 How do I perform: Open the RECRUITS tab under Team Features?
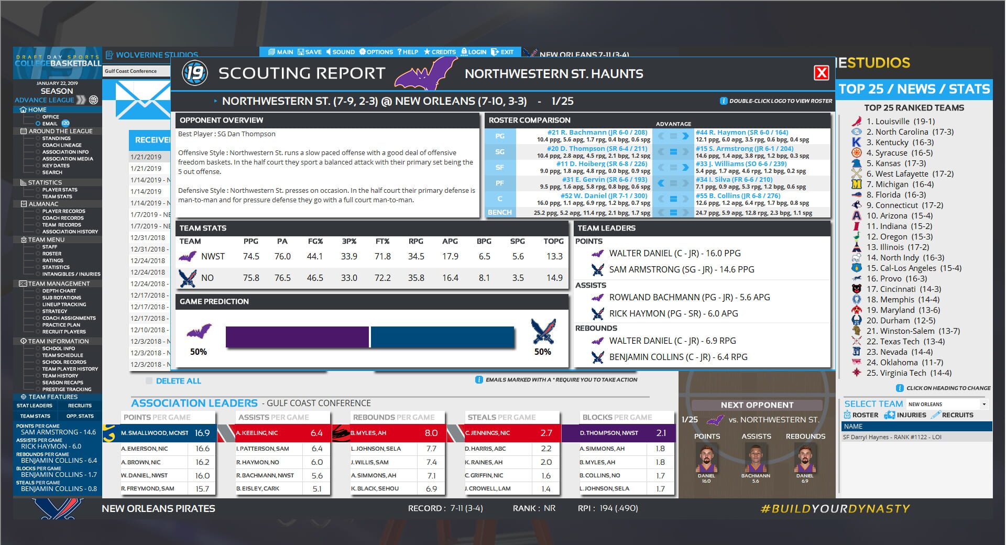point(79,405)
